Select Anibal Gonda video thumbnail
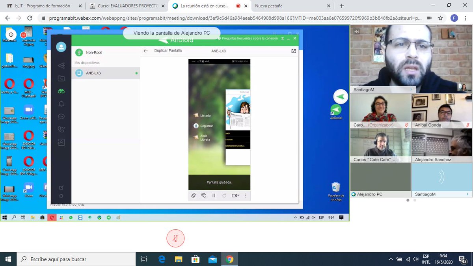This screenshot has height=266, width=473. (441, 111)
